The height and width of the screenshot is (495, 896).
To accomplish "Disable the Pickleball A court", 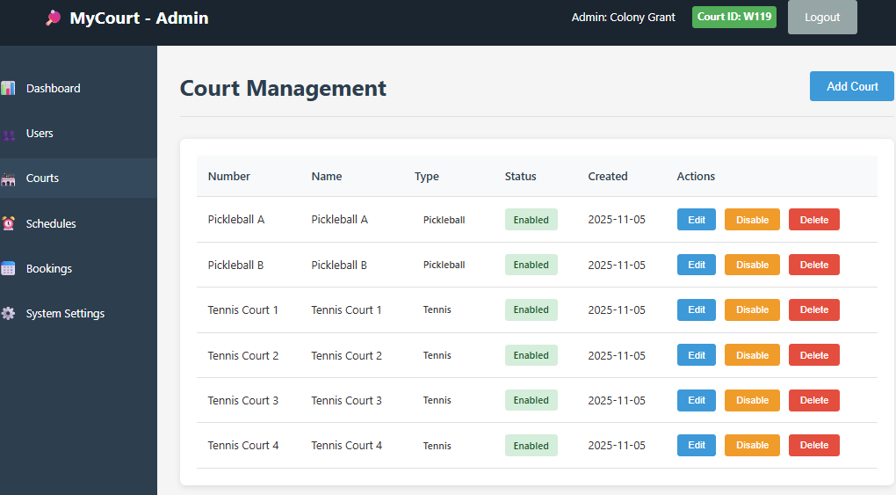I will click(752, 220).
